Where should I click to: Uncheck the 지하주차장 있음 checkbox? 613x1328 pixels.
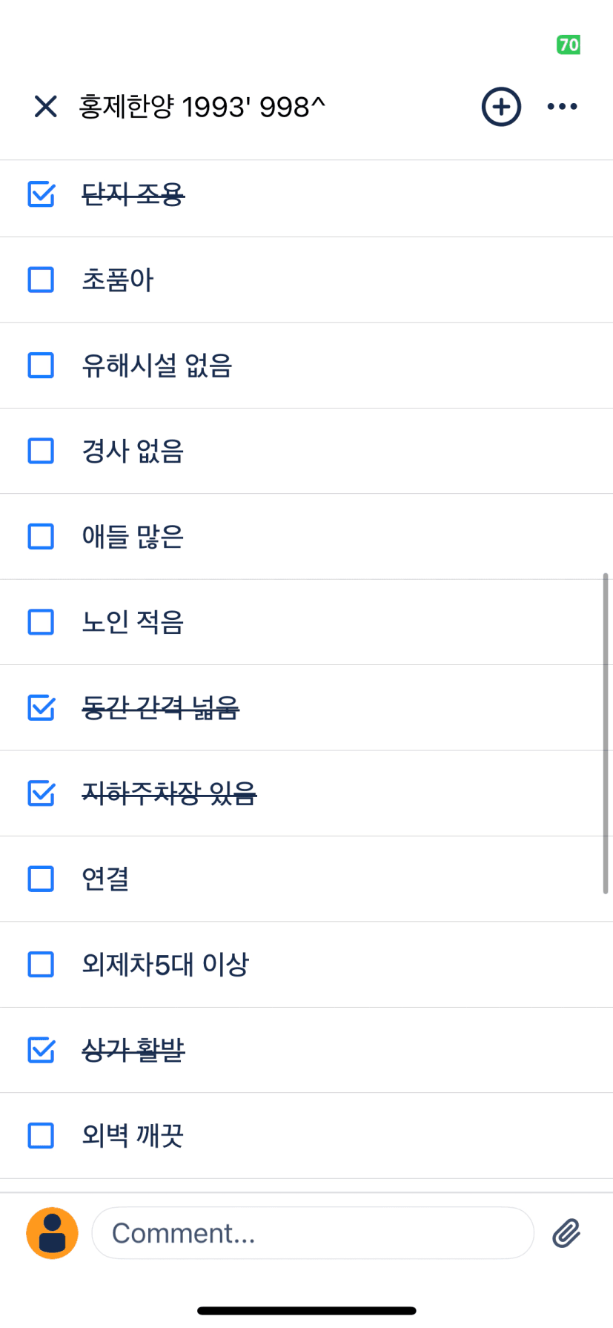coord(41,793)
